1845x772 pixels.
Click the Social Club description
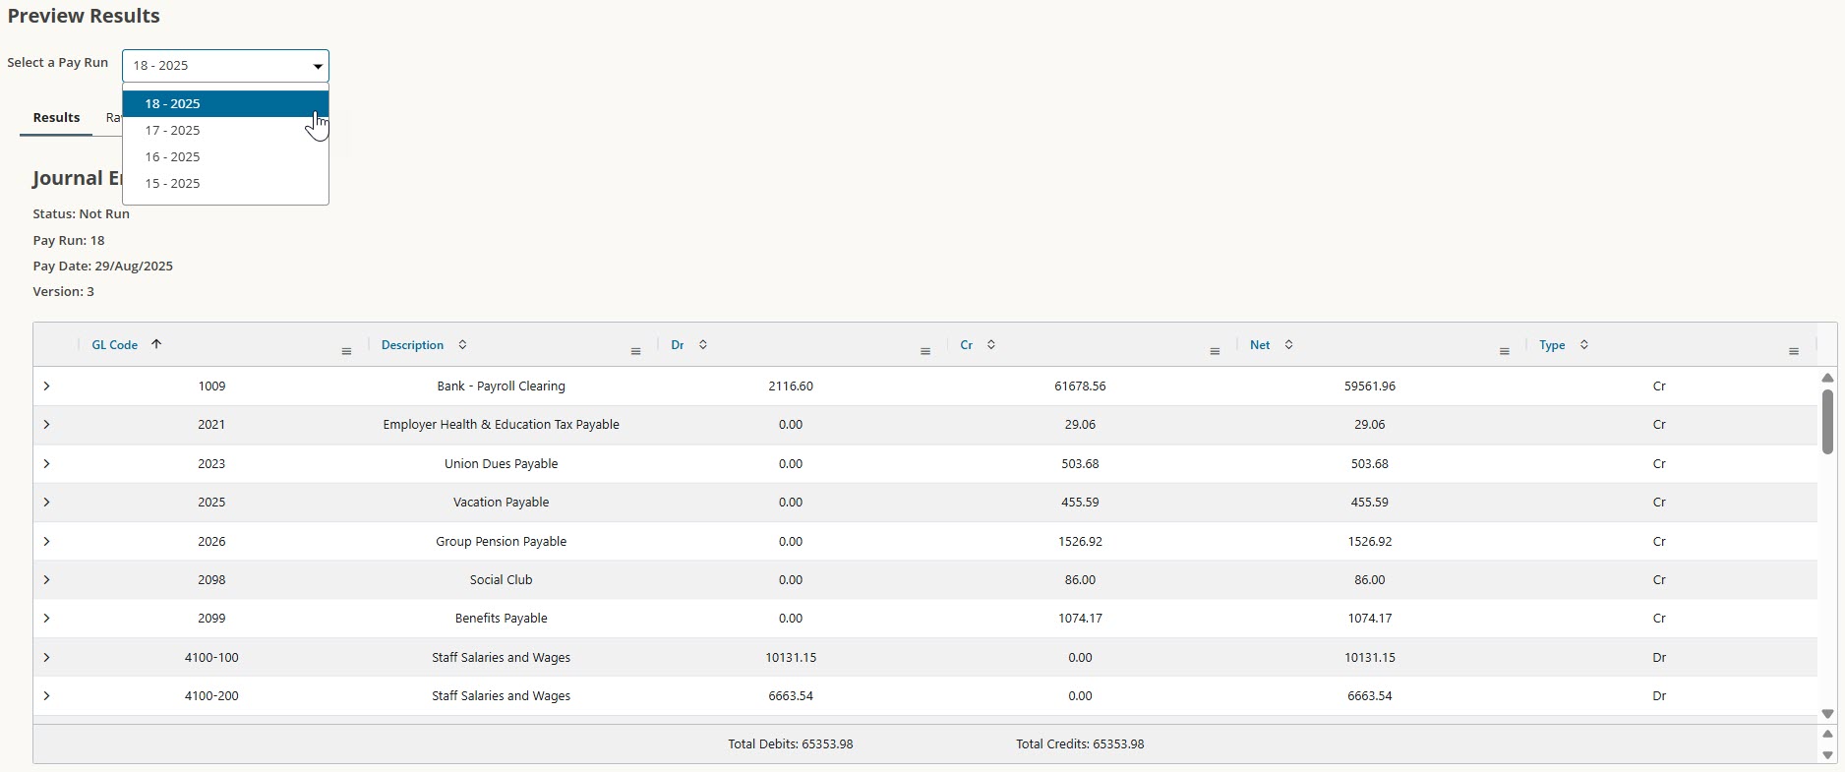tap(501, 579)
